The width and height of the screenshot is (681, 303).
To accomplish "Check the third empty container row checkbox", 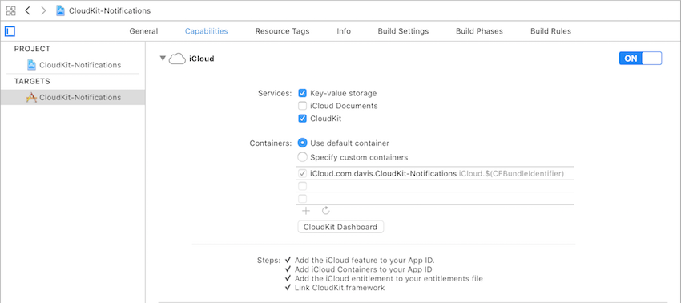I will (x=303, y=199).
